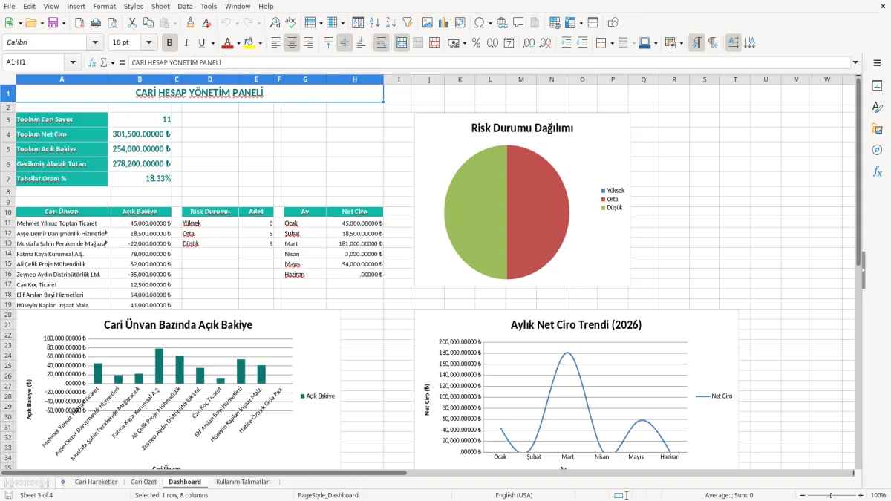
Task: Open the sidebar Properties icon
Action: pos(877,85)
